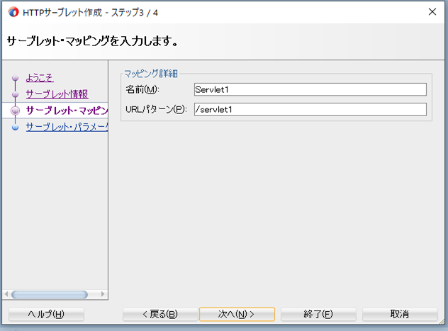Screen dimensions: 448x331
Task: Click the bullet icon beside サーブレット情報 step
Action: point(15,94)
